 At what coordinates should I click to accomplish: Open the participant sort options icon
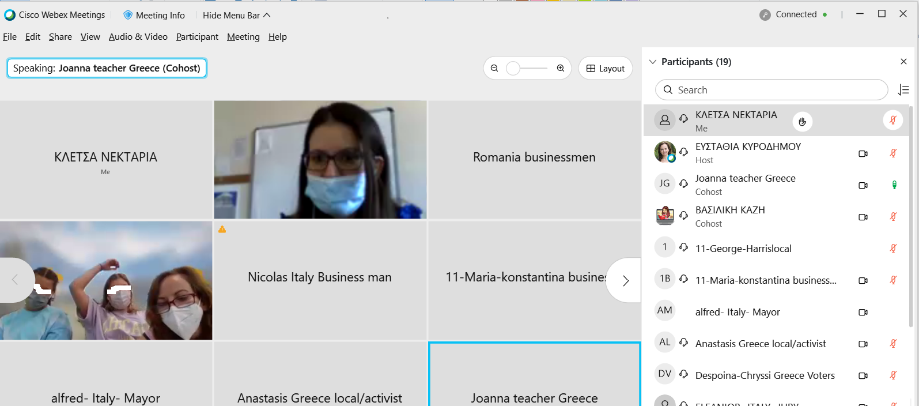(903, 90)
